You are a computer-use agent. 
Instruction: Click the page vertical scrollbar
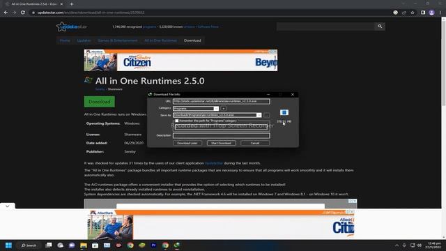443,63
